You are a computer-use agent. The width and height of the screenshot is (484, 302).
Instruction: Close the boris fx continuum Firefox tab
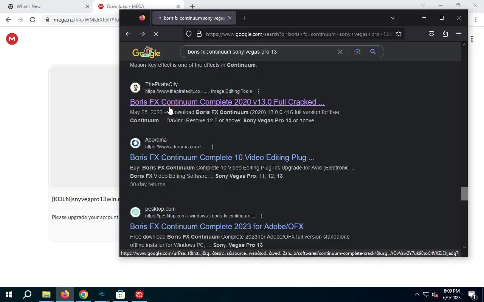pyautogui.click(x=230, y=18)
